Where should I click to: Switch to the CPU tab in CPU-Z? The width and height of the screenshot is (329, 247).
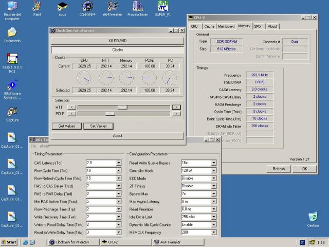(x=194, y=26)
